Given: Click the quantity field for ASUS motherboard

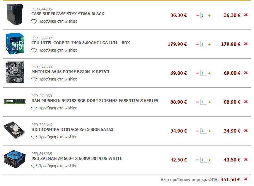Looking at the screenshot, I should [204, 73].
